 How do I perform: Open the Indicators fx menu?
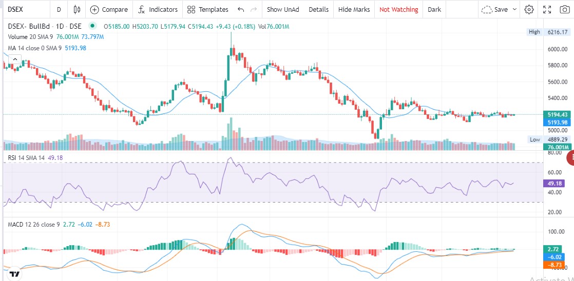tap(141, 10)
